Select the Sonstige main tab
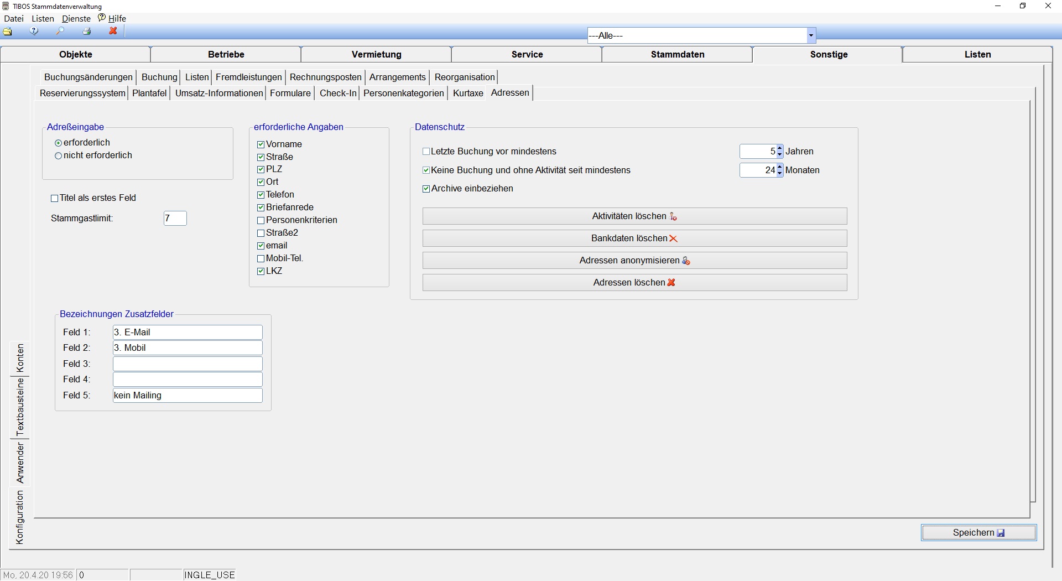This screenshot has height=581, width=1062. tap(829, 54)
